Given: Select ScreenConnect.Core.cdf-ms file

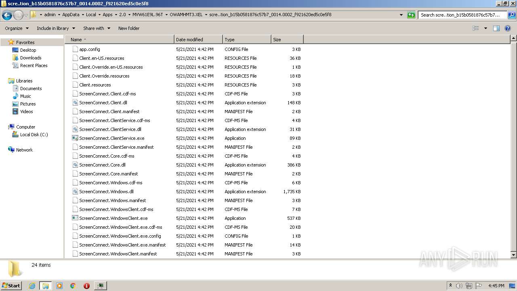Looking at the screenshot, I should coord(107,156).
